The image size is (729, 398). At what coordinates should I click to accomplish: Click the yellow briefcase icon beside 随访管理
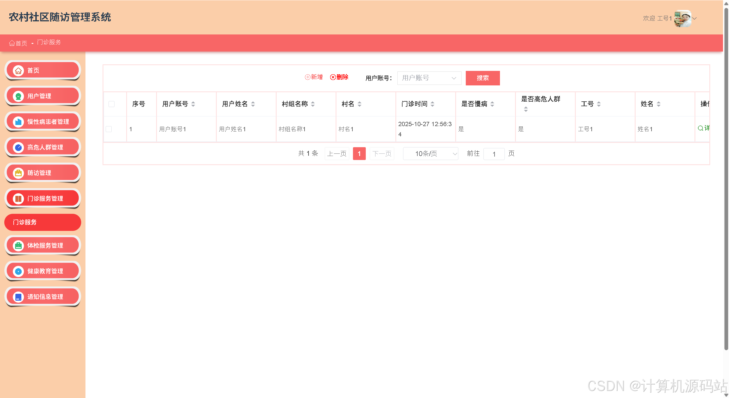click(18, 173)
